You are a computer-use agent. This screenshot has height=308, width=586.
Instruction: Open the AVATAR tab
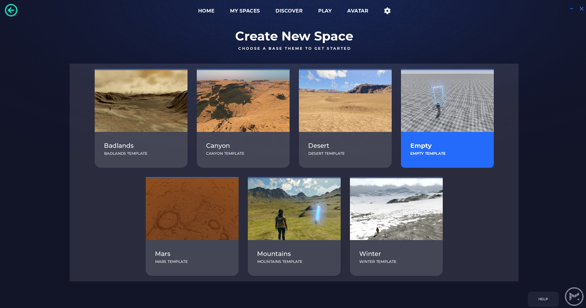pyautogui.click(x=358, y=11)
